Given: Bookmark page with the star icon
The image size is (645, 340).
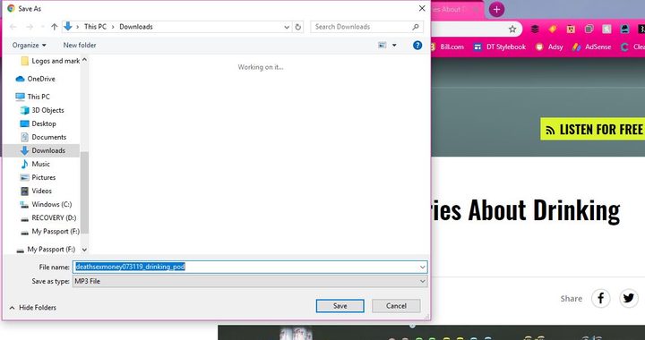Looking at the screenshot, I should pyautogui.click(x=512, y=29).
